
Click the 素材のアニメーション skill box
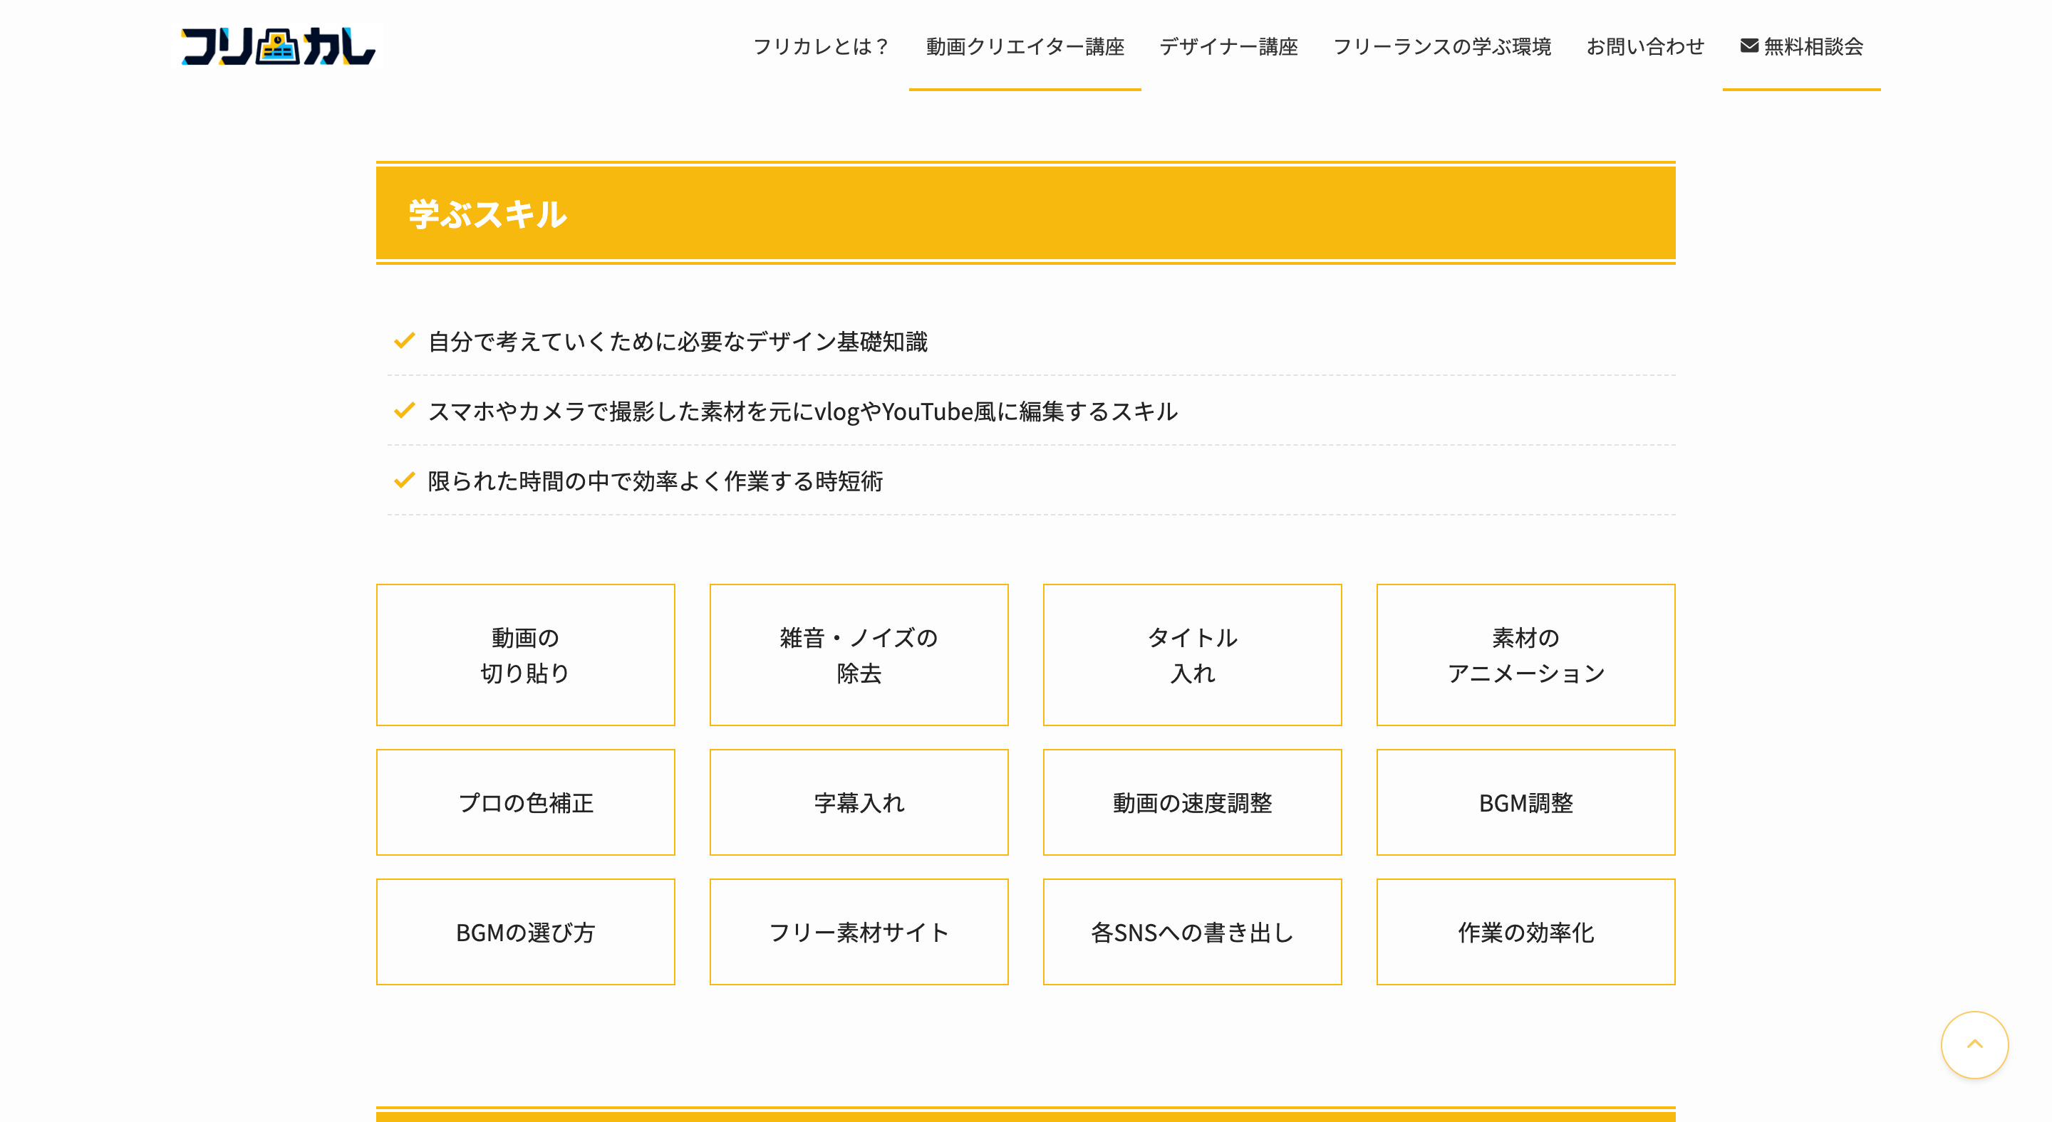1525,655
